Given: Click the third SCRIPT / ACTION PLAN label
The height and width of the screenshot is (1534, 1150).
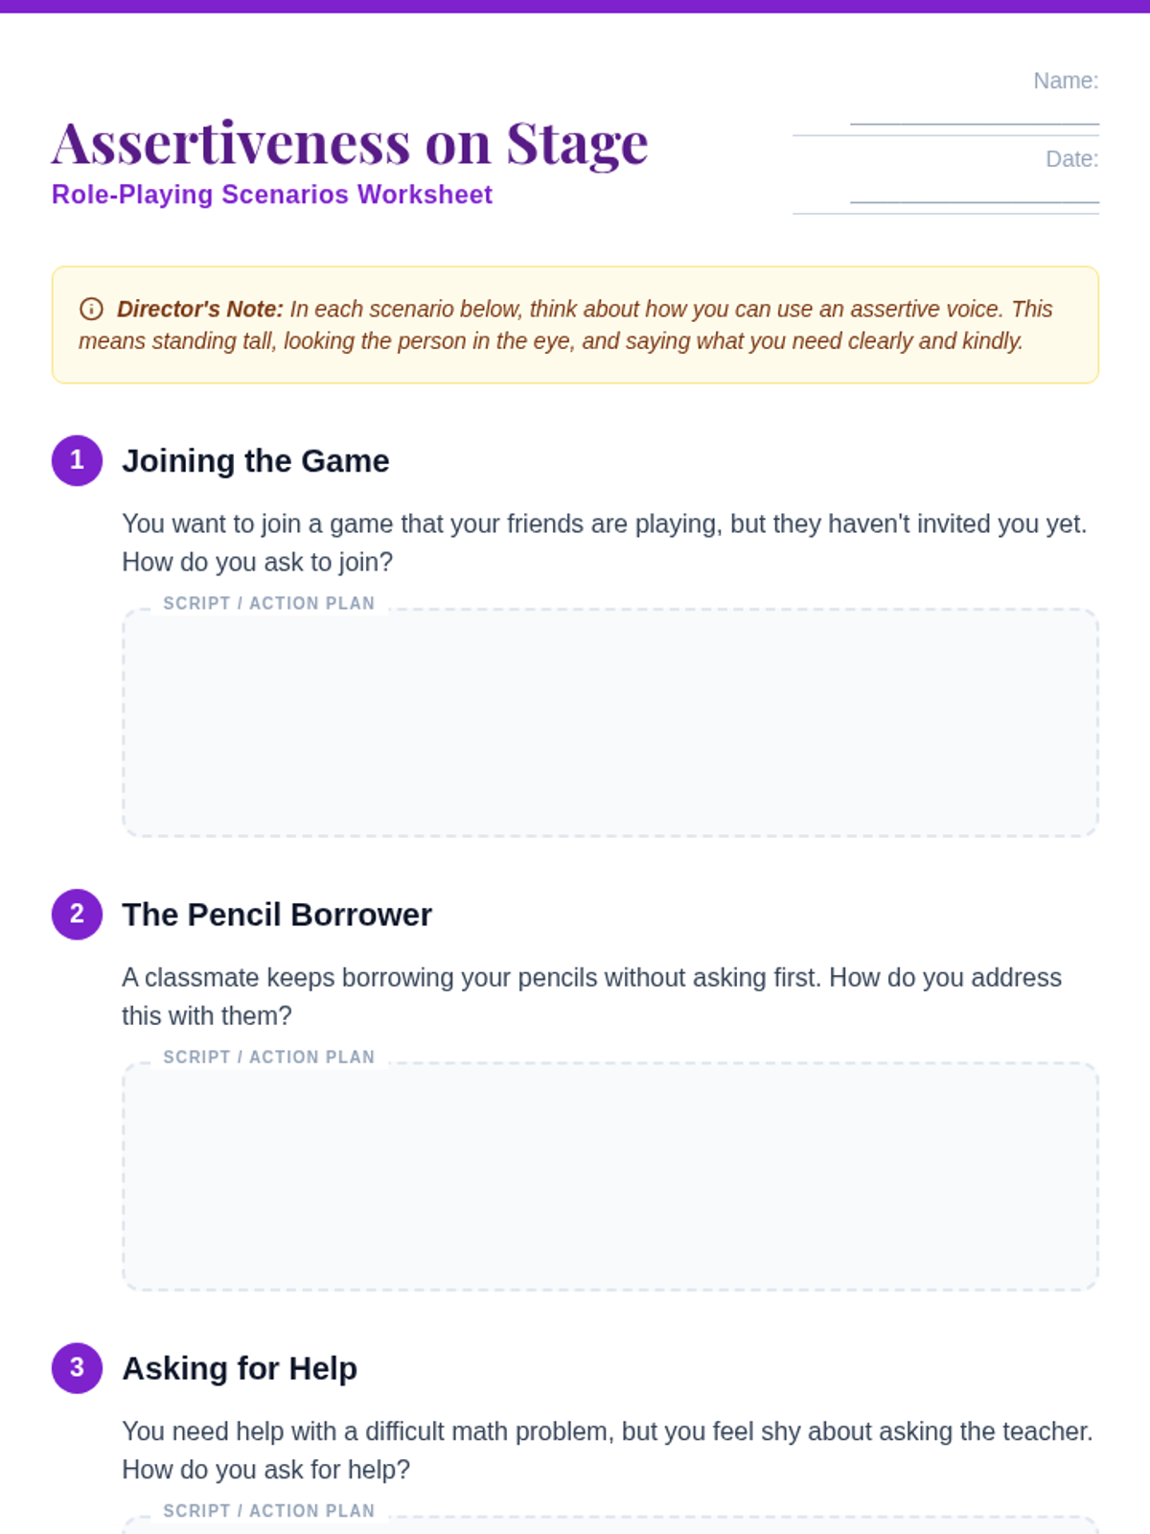Looking at the screenshot, I should 269,1510.
